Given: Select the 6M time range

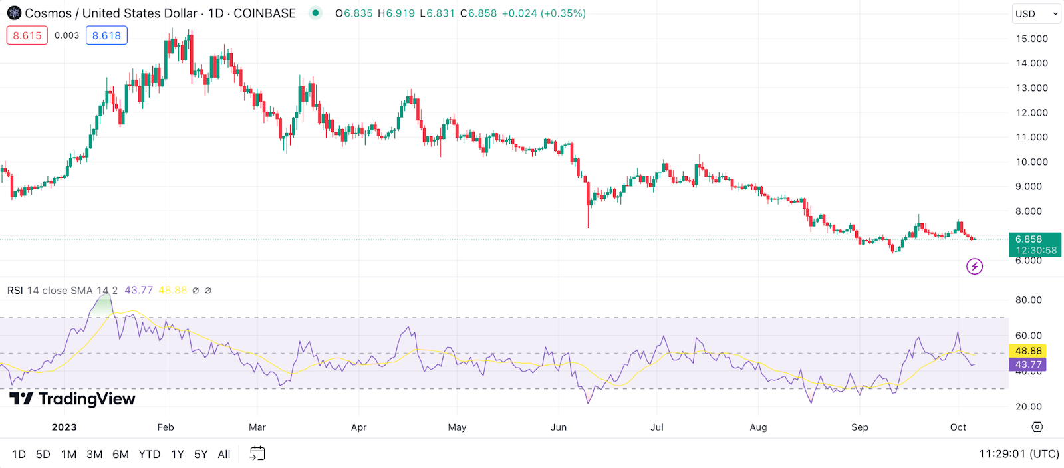Looking at the screenshot, I should click(x=120, y=454).
